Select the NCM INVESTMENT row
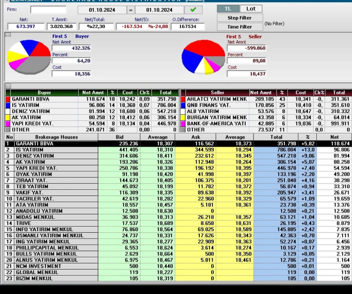Viewport: 352px width, 294px height. point(178,266)
